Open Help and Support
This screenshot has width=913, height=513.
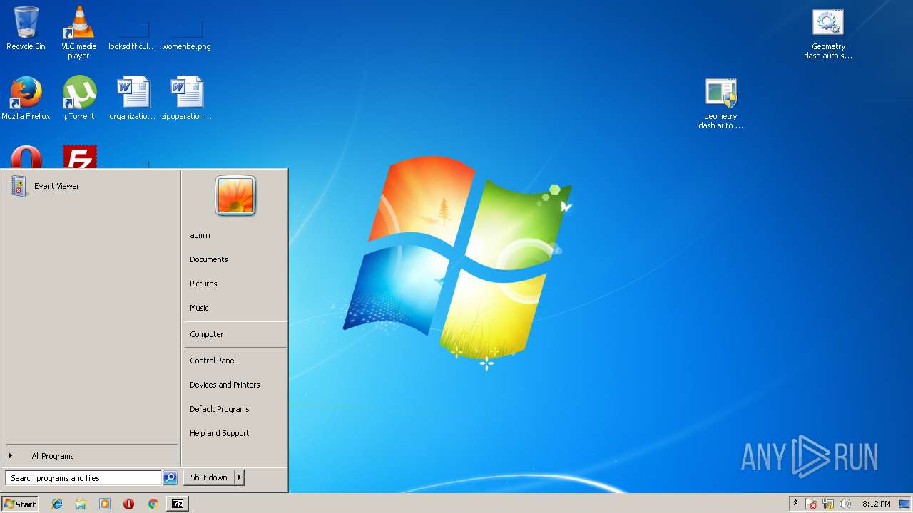tap(235, 433)
